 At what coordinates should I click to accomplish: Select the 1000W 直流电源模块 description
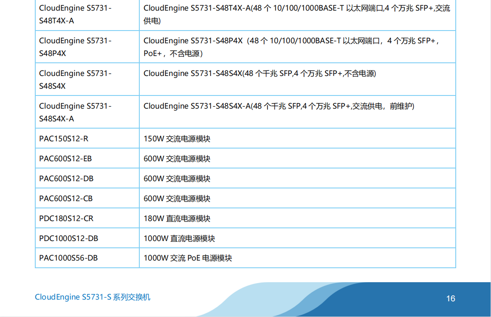pos(179,238)
